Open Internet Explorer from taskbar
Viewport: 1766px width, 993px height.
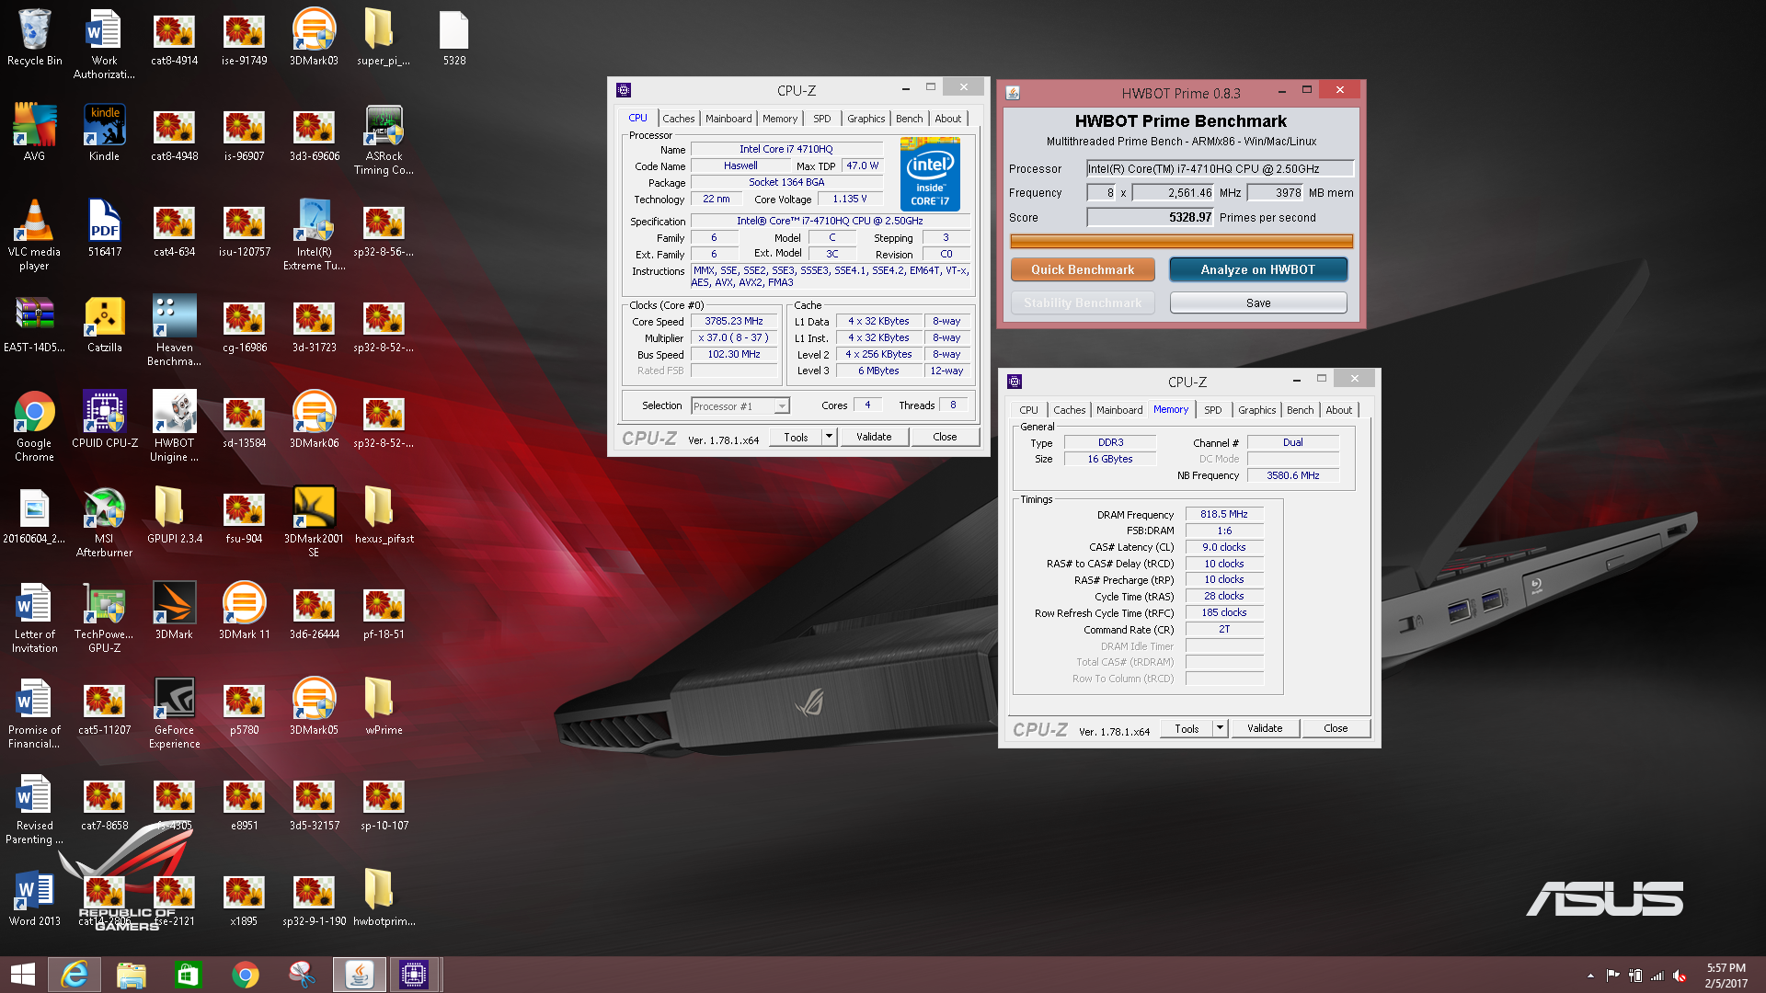pos(74,975)
